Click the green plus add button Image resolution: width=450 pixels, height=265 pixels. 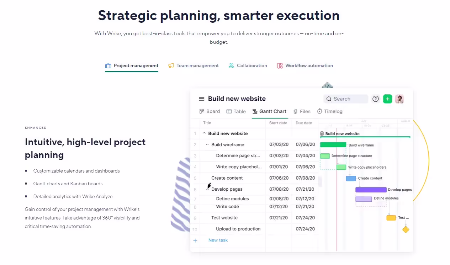tap(387, 99)
